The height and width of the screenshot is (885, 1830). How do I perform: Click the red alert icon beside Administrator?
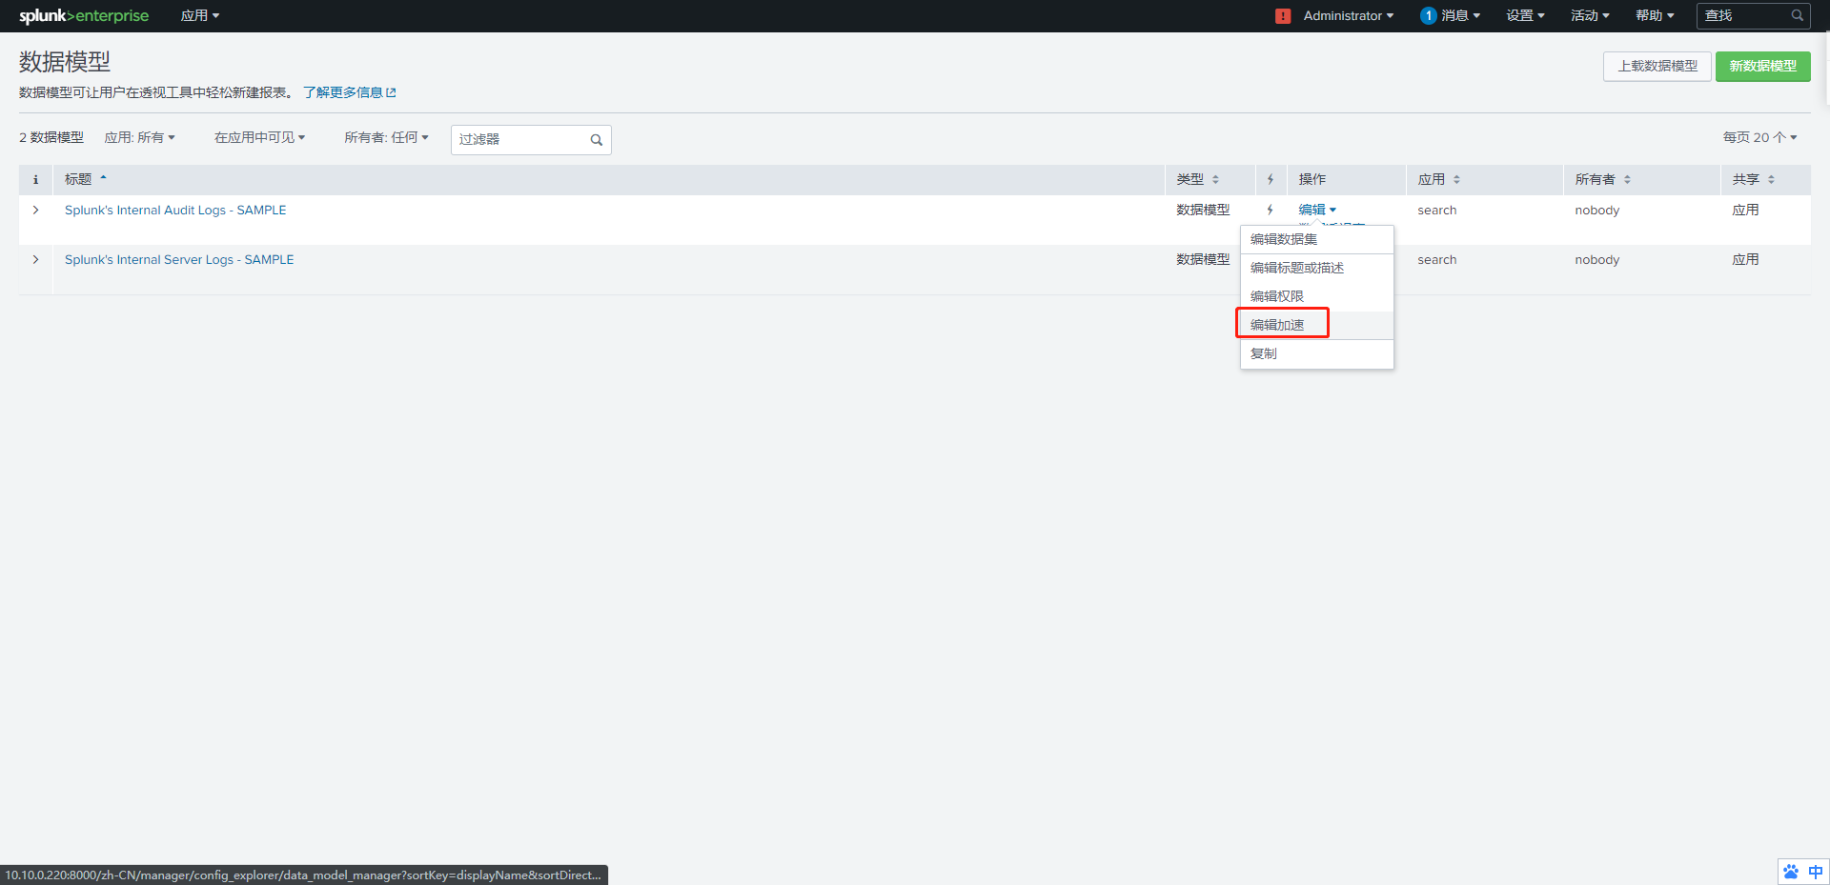click(1283, 16)
